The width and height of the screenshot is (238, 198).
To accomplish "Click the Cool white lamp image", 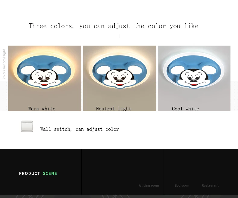I will (x=194, y=78).
